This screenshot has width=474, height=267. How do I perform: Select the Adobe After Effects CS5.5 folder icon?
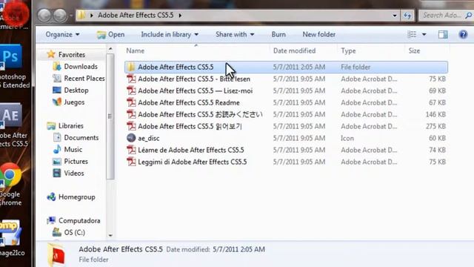coord(131,67)
